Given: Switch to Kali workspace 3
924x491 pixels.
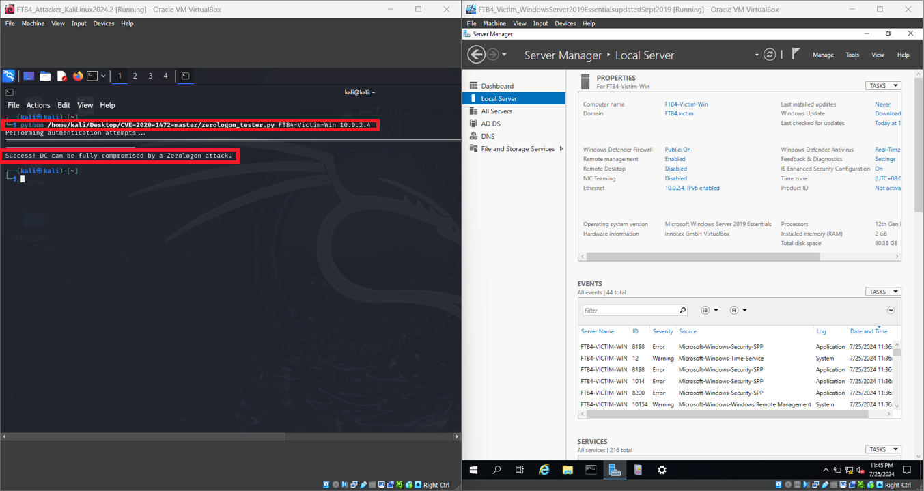Looking at the screenshot, I should click(150, 76).
